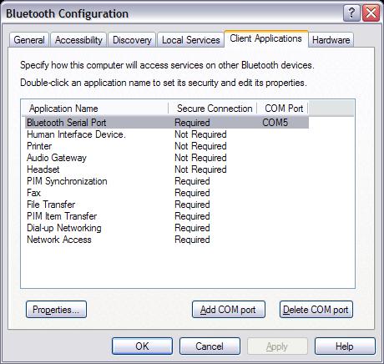
Task: Click the question mark help icon
Action: 351,13
